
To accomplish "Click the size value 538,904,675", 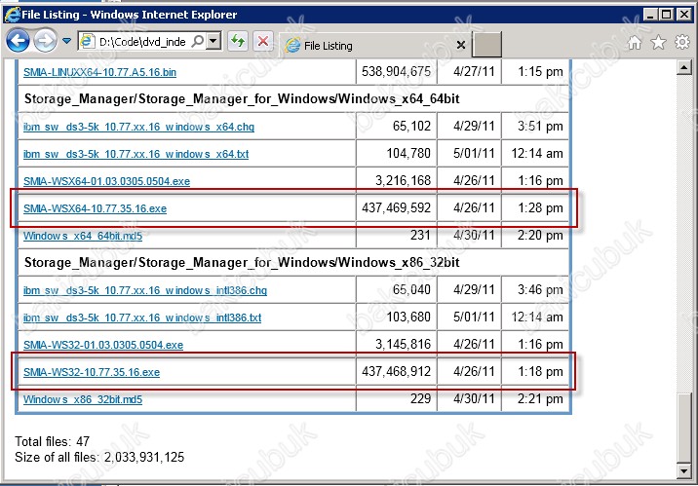I will tap(396, 71).
